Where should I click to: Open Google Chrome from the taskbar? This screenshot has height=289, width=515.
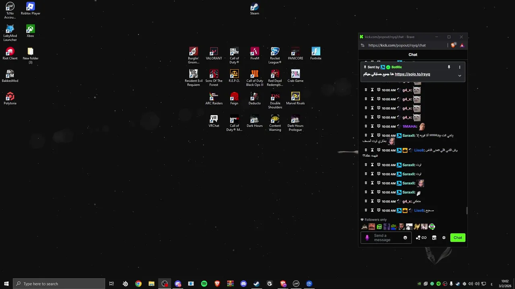(x=138, y=284)
